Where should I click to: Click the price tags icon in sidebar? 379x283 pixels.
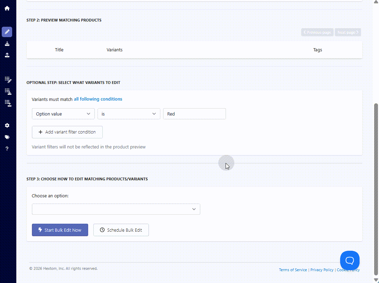(x=7, y=137)
